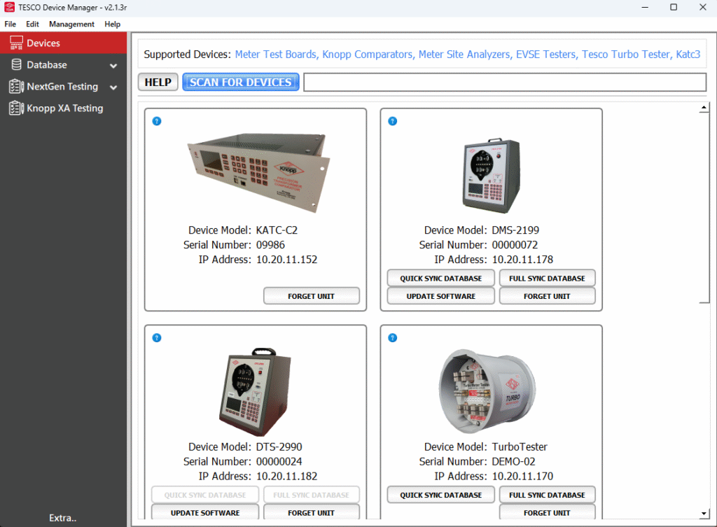Click the NextGen Testing checklist icon
This screenshot has width=717, height=527.
tap(15, 87)
